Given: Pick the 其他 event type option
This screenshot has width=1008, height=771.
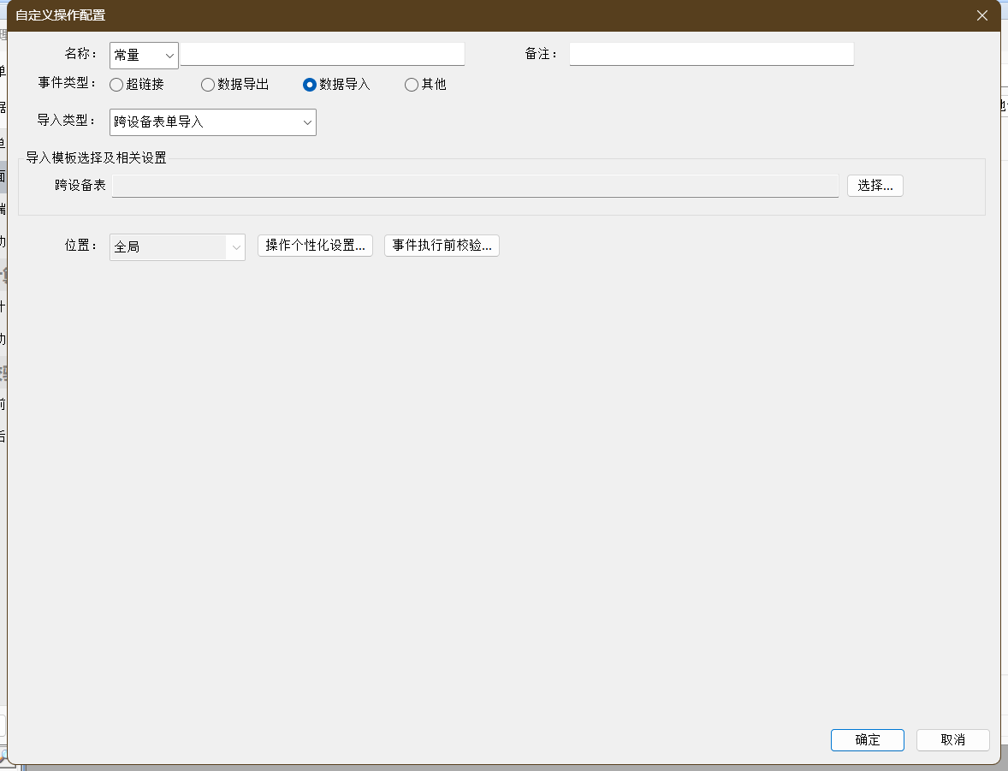Looking at the screenshot, I should [412, 85].
